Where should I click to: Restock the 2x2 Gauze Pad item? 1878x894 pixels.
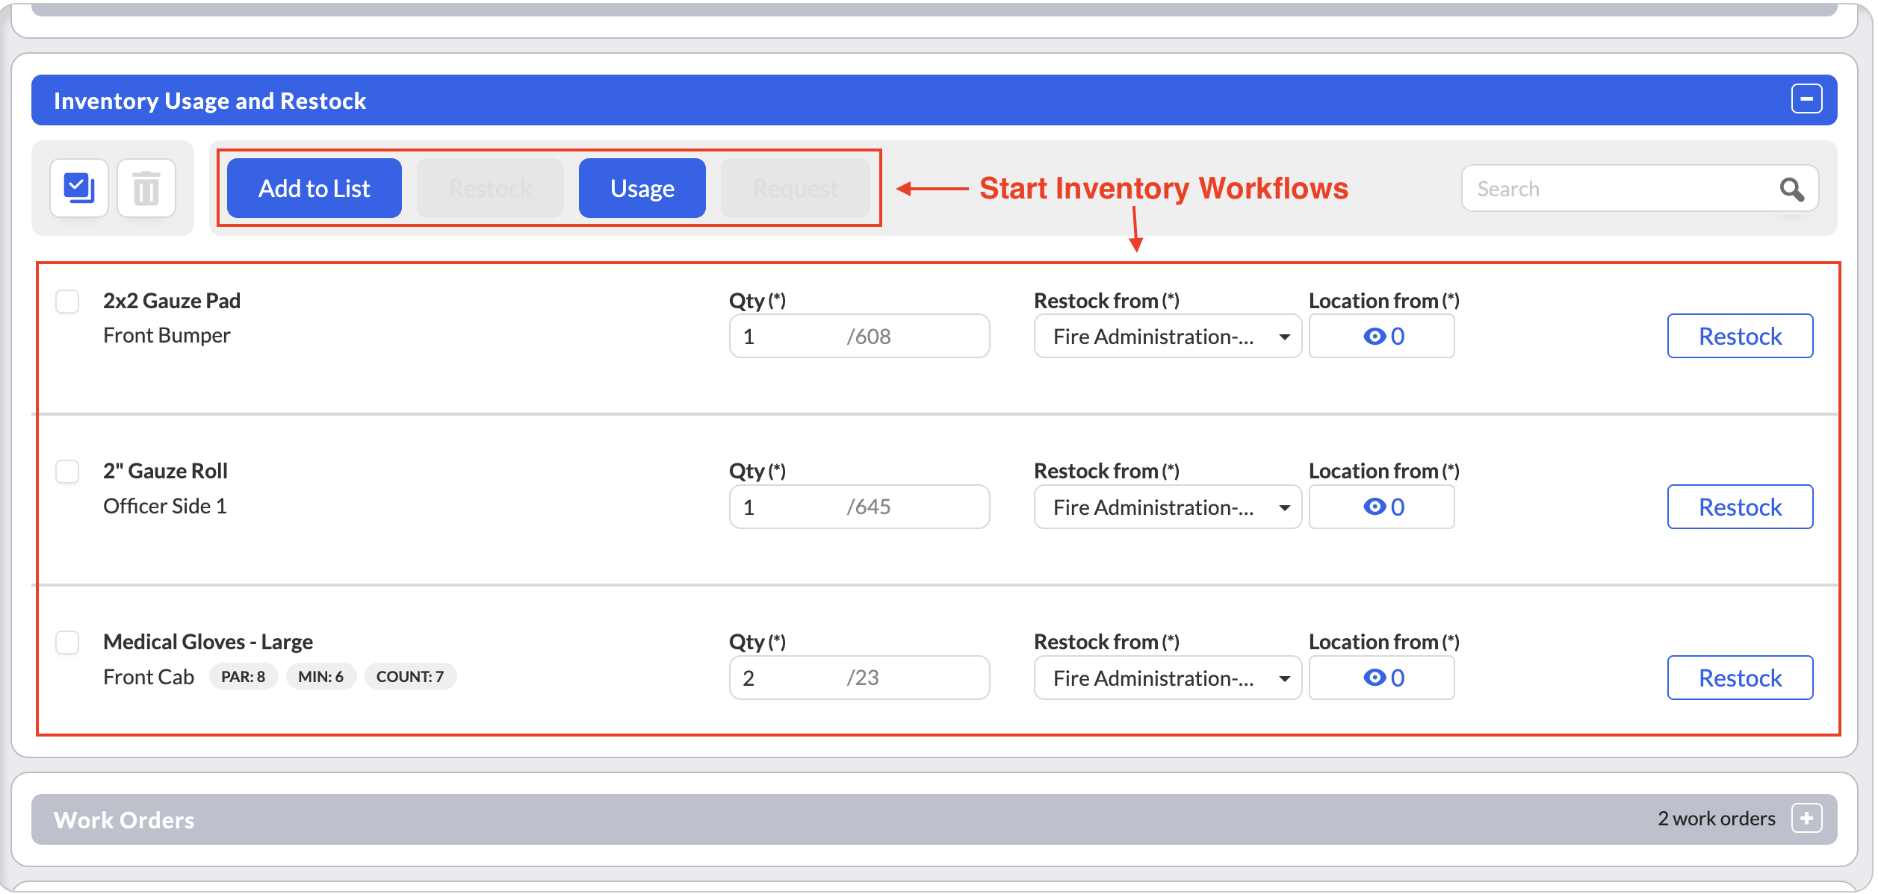(x=1740, y=337)
